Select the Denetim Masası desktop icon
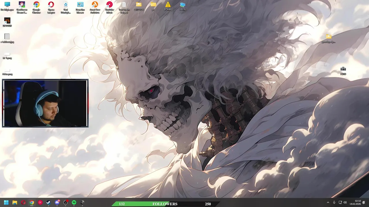 pos(80,7)
